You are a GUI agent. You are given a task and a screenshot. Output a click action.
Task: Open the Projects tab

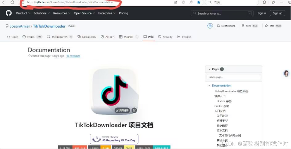pyautogui.click(x=129, y=37)
